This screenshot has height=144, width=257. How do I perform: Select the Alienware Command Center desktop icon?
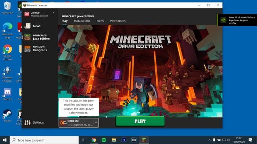(x=7, y=74)
